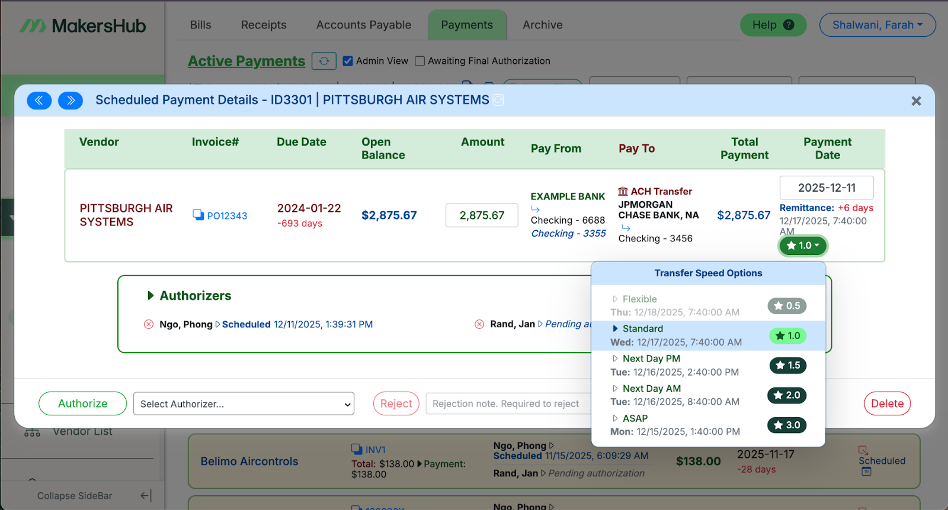
Task: Switch to the Accounts Payable tab
Action: click(x=364, y=25)
